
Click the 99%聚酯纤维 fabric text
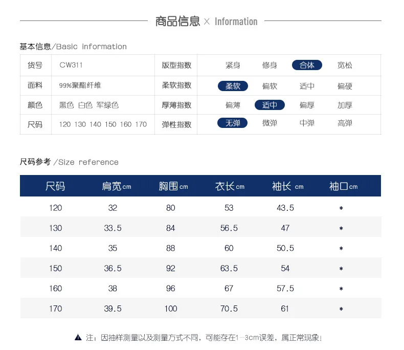click(x=80, y=85)
